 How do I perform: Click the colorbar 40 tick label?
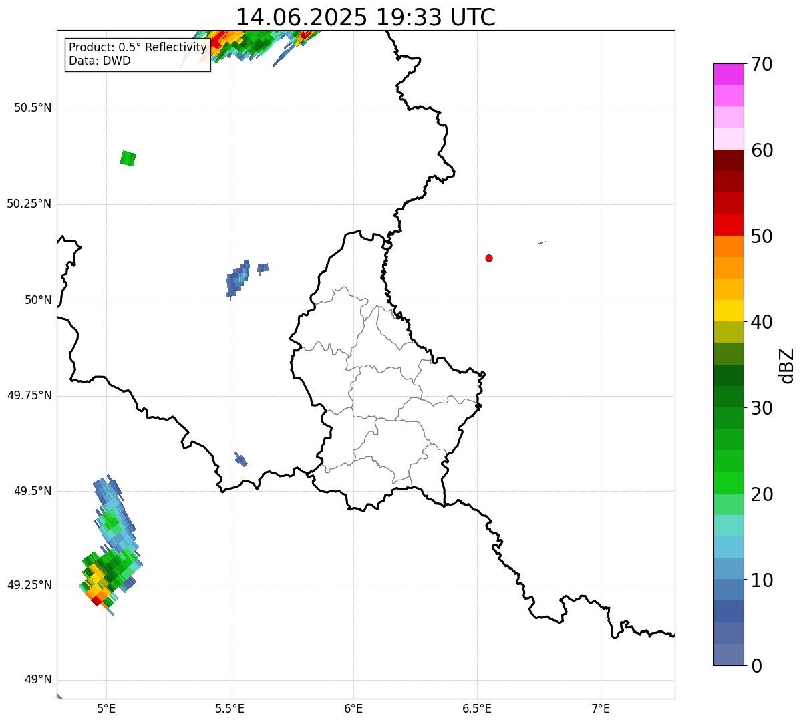(761, 322)
